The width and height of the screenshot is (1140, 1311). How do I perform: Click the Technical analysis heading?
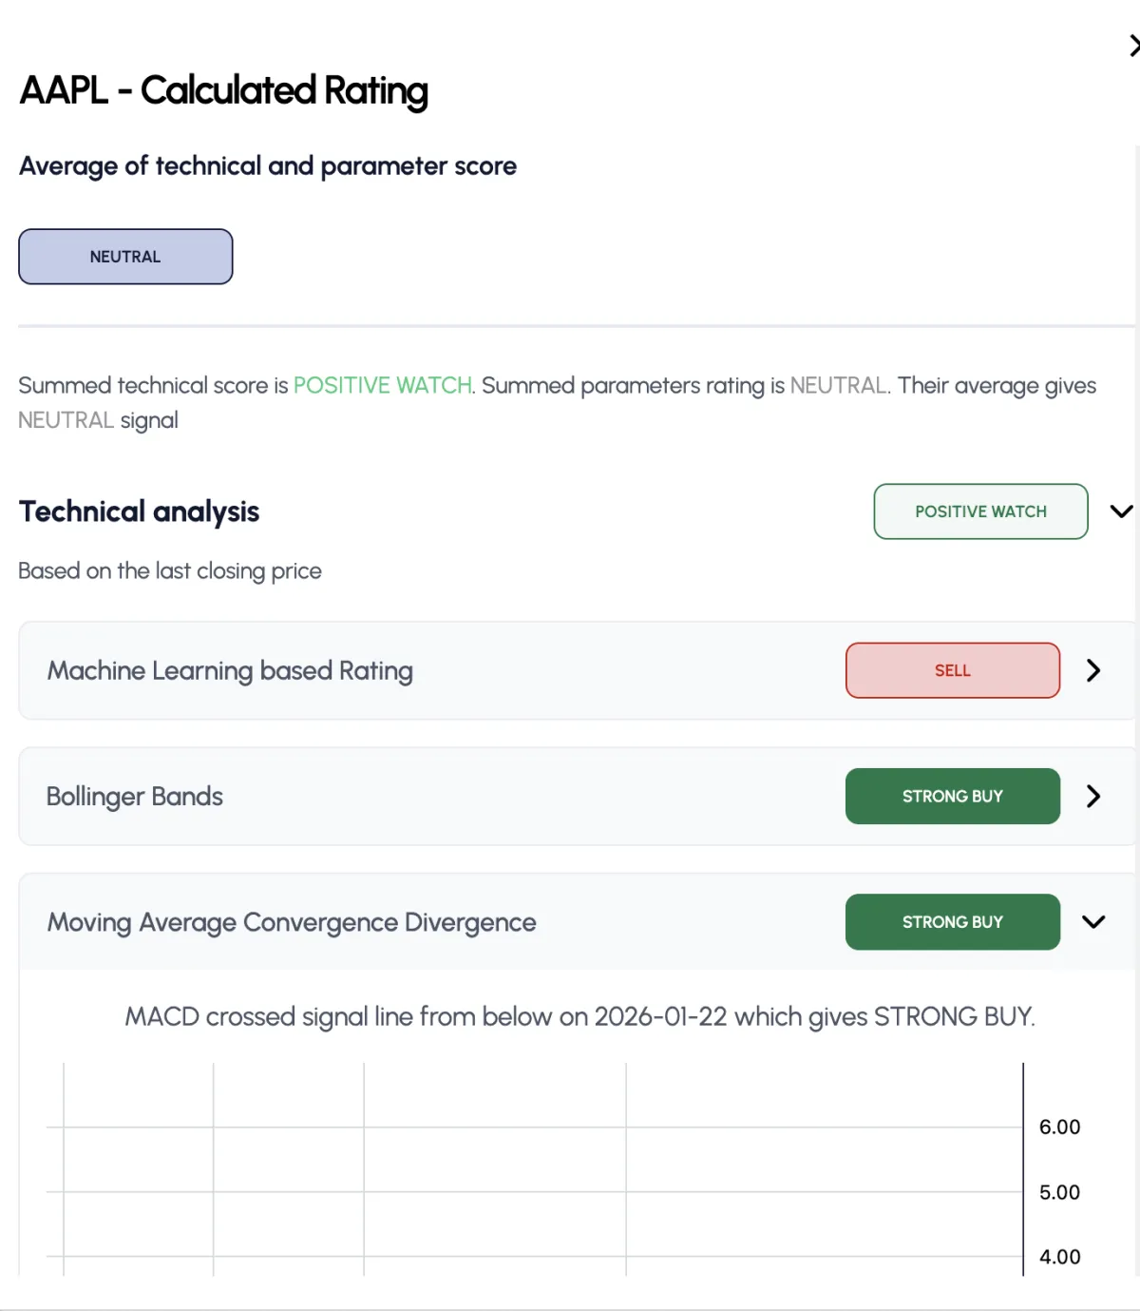coord(139,511)
